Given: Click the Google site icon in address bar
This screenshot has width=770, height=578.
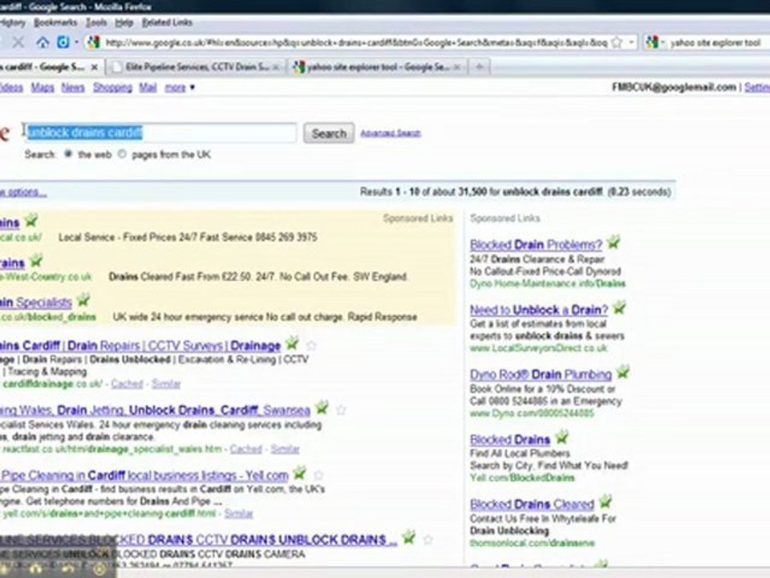Looking at the screenshot, I should pyautogui.click(x=93, y=43).
